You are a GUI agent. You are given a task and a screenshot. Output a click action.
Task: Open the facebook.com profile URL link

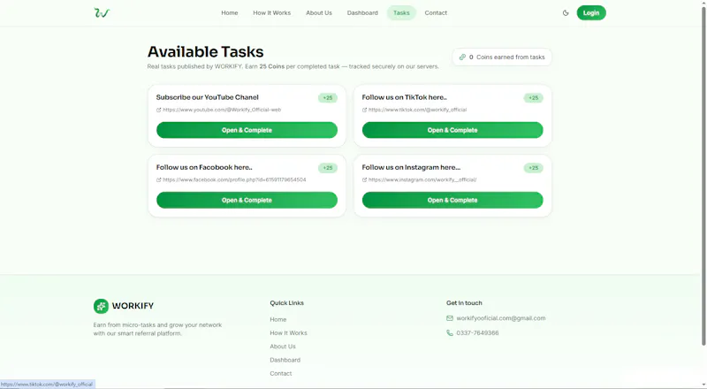234,179
